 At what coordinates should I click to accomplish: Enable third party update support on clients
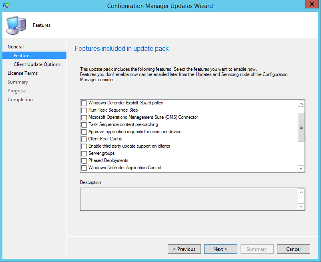[84, 146]
